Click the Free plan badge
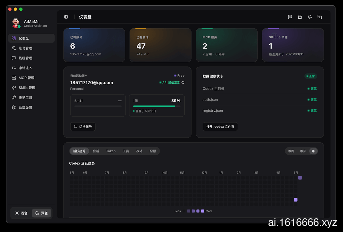The width and height of the screenshot is (343, 232). point(179,76)
